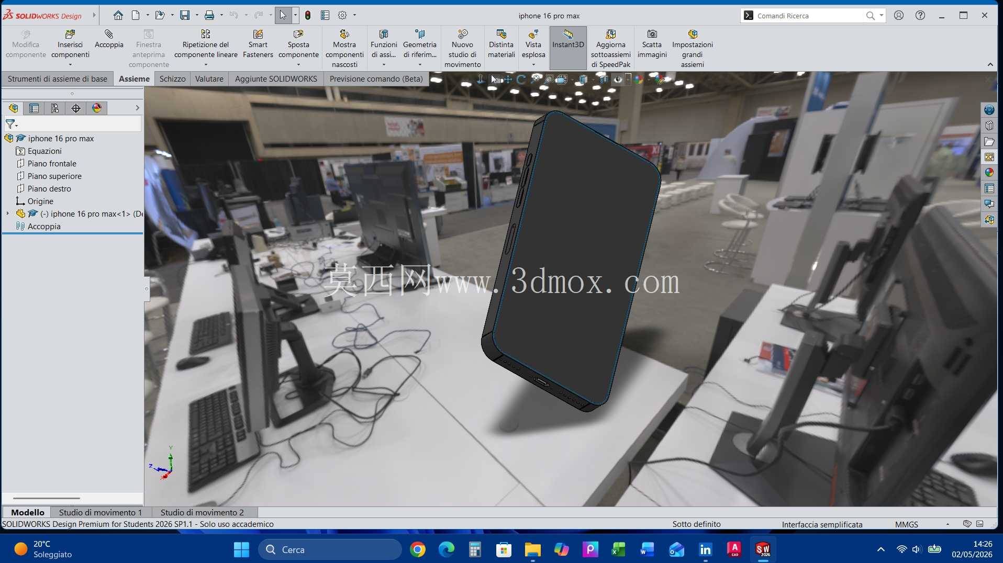Launch Smart Fasteners tool
Viewport: 1003px width, 563px height.
click(258, 44)
